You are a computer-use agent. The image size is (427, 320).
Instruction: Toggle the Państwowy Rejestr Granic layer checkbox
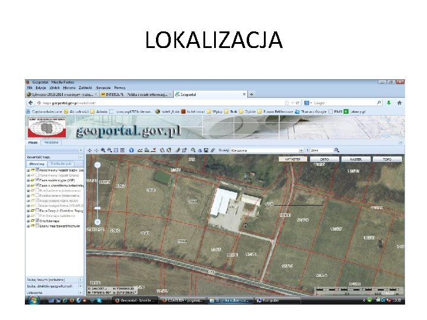click(37, 175)
